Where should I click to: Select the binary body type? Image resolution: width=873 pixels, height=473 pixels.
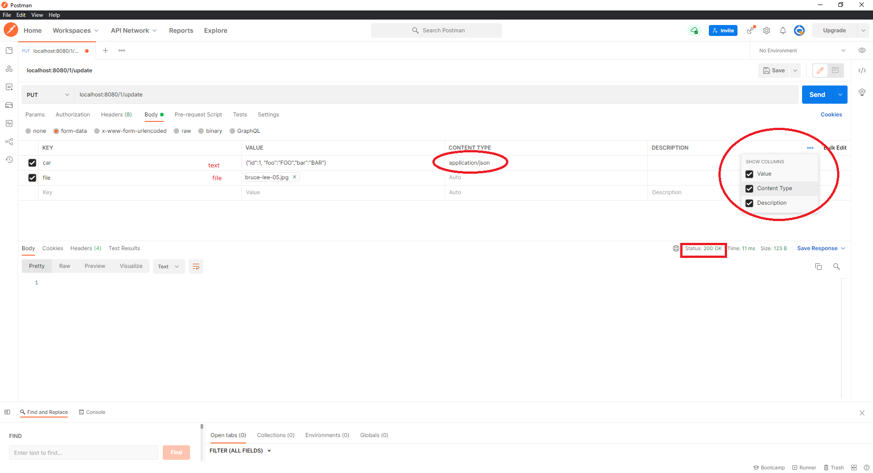tap(201, 131)
